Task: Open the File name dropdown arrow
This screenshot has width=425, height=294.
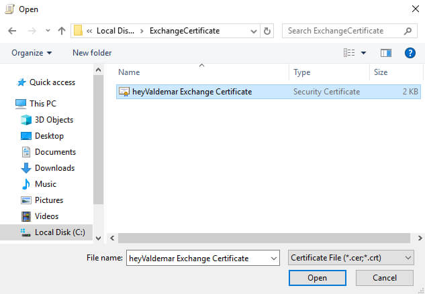Action: [x=274, y=259]
